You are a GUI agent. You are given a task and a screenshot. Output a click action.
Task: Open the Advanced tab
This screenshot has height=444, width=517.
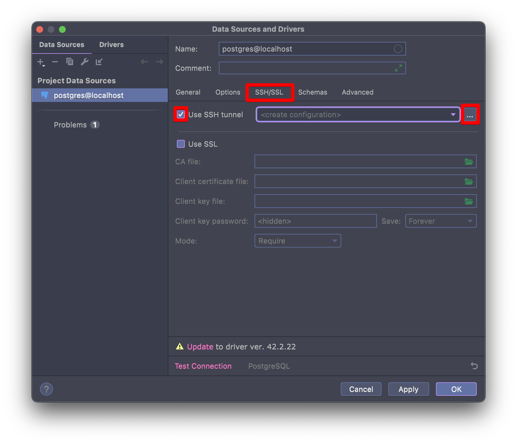358,92
